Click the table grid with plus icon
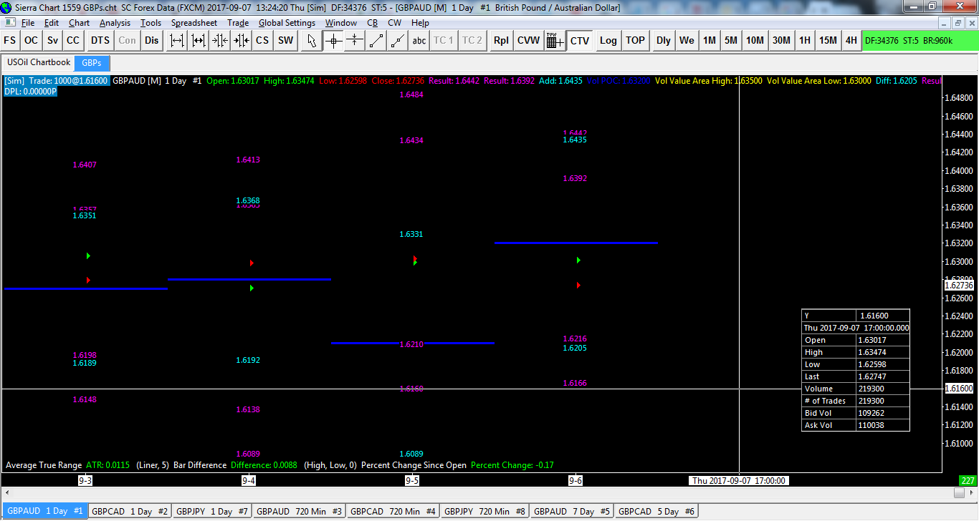This screenshot has height=521, width=979. coord(555,40)
